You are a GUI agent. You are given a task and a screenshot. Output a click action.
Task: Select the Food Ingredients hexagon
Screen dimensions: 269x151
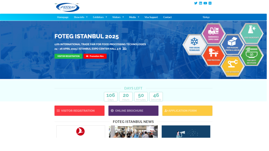point(251,34)
